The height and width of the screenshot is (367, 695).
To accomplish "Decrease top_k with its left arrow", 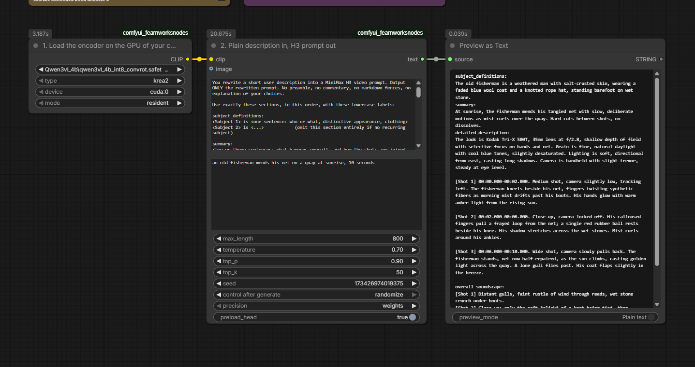I will (219, 272).
